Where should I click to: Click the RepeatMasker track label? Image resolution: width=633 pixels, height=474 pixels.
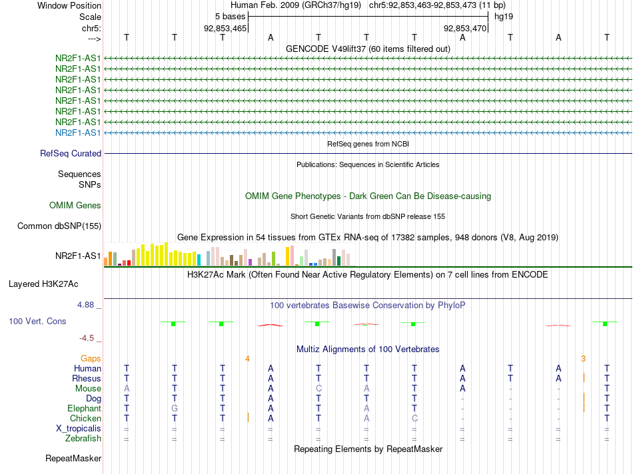tap(73, 458)
